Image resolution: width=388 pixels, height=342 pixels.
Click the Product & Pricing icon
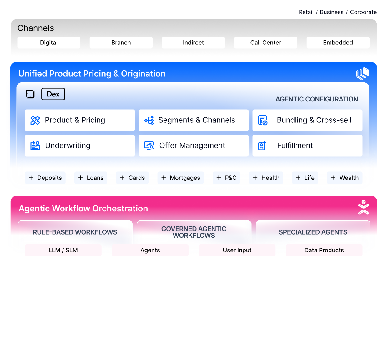click(x=35, y=120)
